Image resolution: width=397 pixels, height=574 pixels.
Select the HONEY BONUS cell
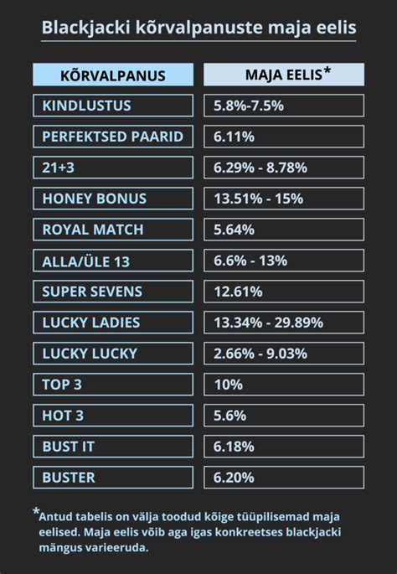113,199
